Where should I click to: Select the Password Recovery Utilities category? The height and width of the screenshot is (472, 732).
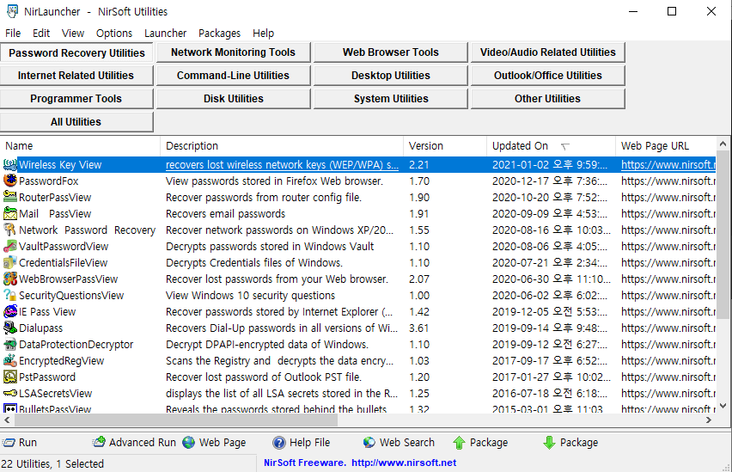[x=76, y=52]
